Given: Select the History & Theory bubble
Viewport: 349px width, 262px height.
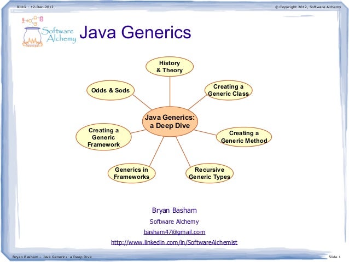Looking at the screenshot, I should coord(170,67).
